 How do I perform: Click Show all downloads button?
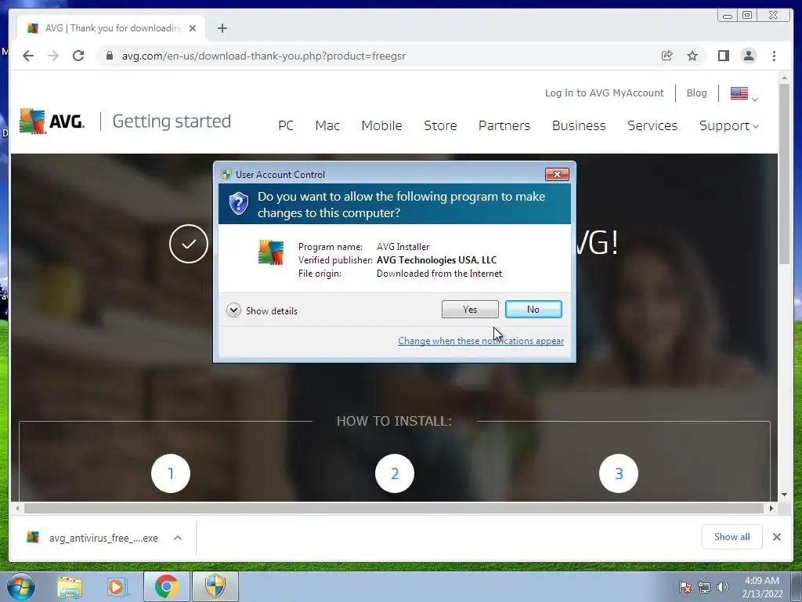[732, 536]
